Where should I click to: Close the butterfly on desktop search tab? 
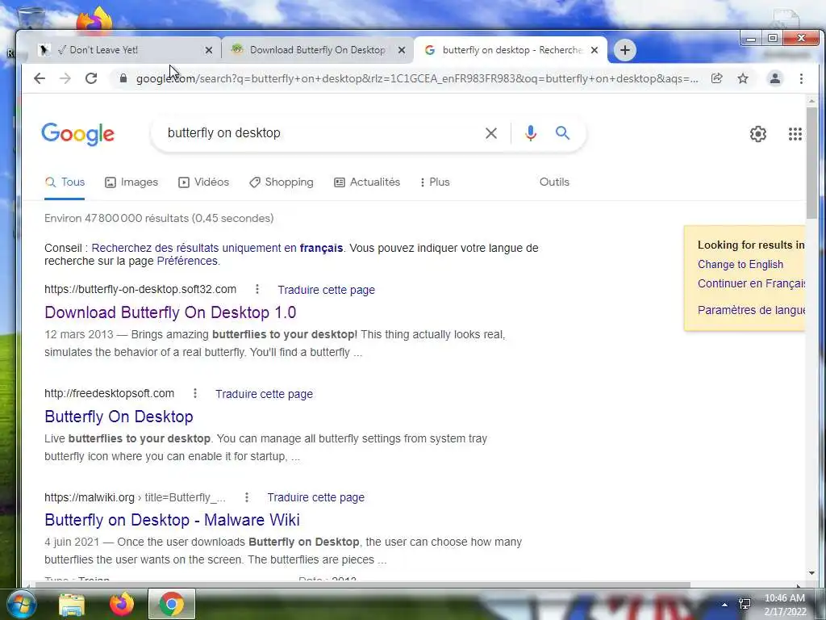coord(594,50)
